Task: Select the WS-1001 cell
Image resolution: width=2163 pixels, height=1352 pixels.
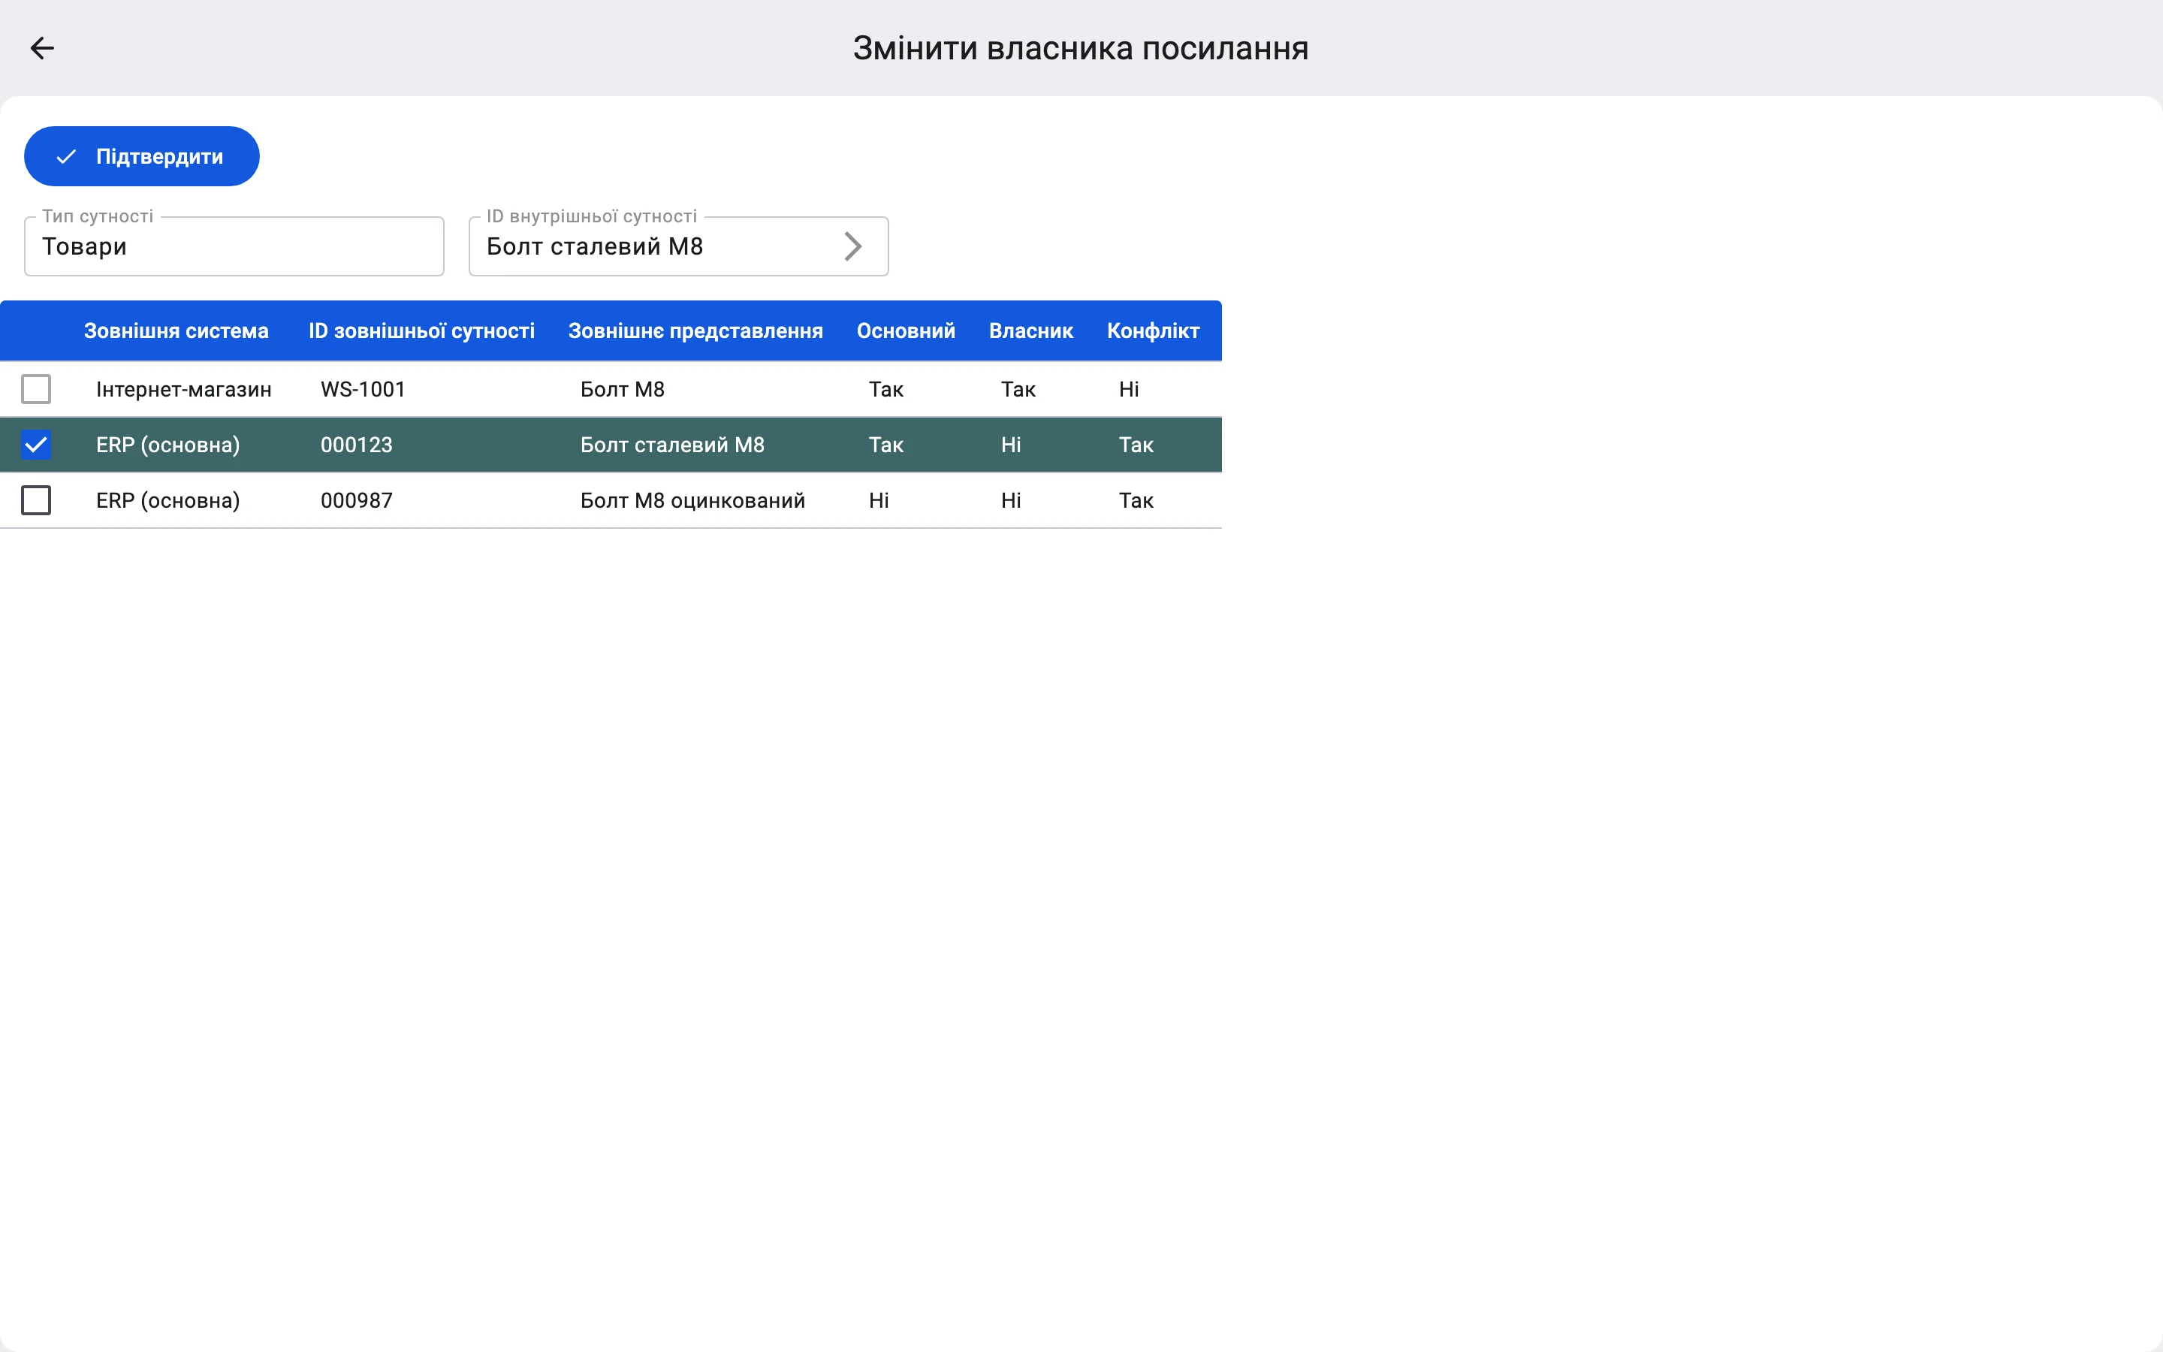Action: pos(363,389)
